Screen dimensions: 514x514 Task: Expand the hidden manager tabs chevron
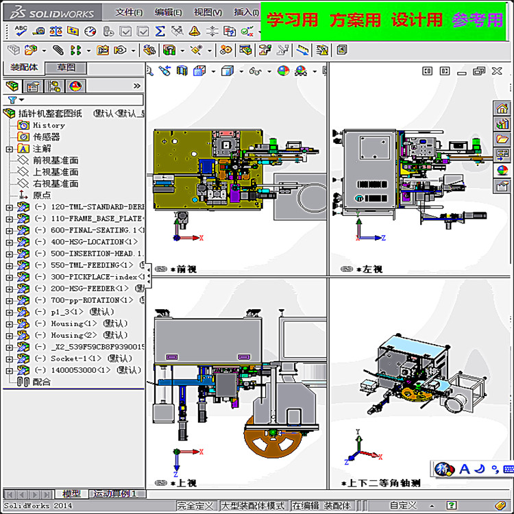coord(136,86)
